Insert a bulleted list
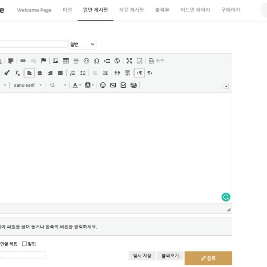The height and width of the screenshot is (267, 267). [82, 73]
